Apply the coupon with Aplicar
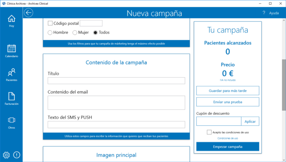 pos(250,121)
